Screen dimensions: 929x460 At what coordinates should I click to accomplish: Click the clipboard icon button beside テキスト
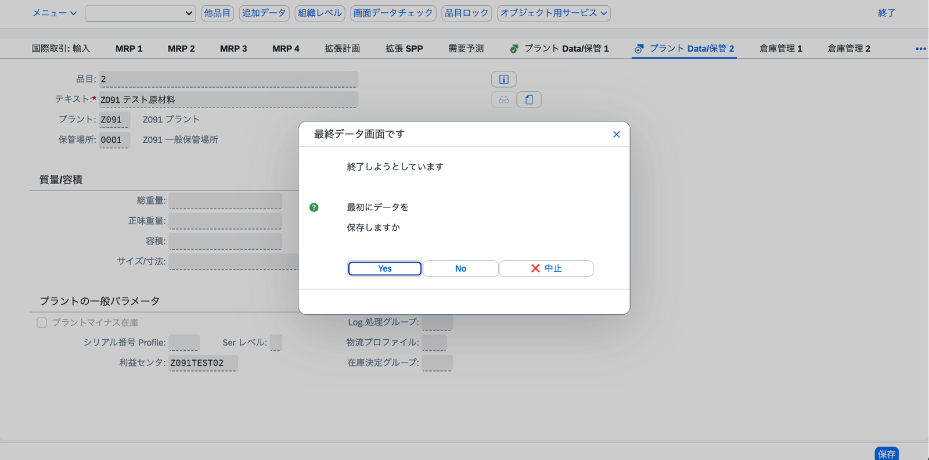529,100
